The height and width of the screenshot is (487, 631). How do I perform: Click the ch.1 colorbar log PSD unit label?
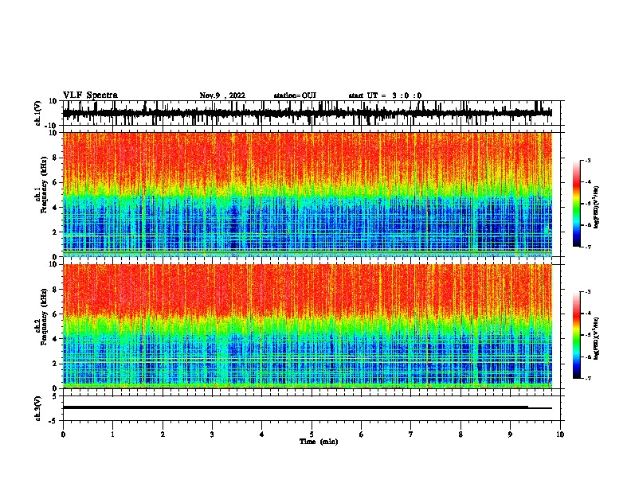(597, 208)
